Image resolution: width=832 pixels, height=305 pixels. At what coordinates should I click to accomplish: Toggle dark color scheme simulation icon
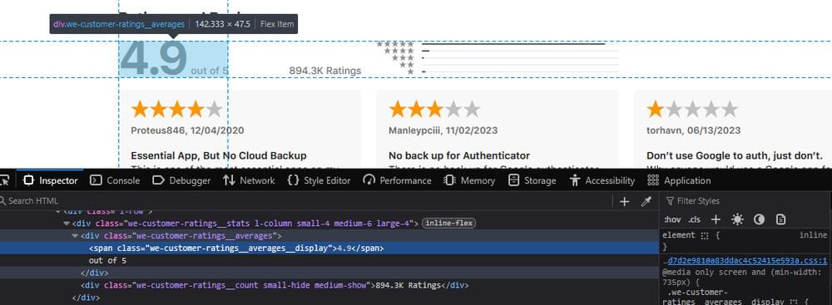760,219
